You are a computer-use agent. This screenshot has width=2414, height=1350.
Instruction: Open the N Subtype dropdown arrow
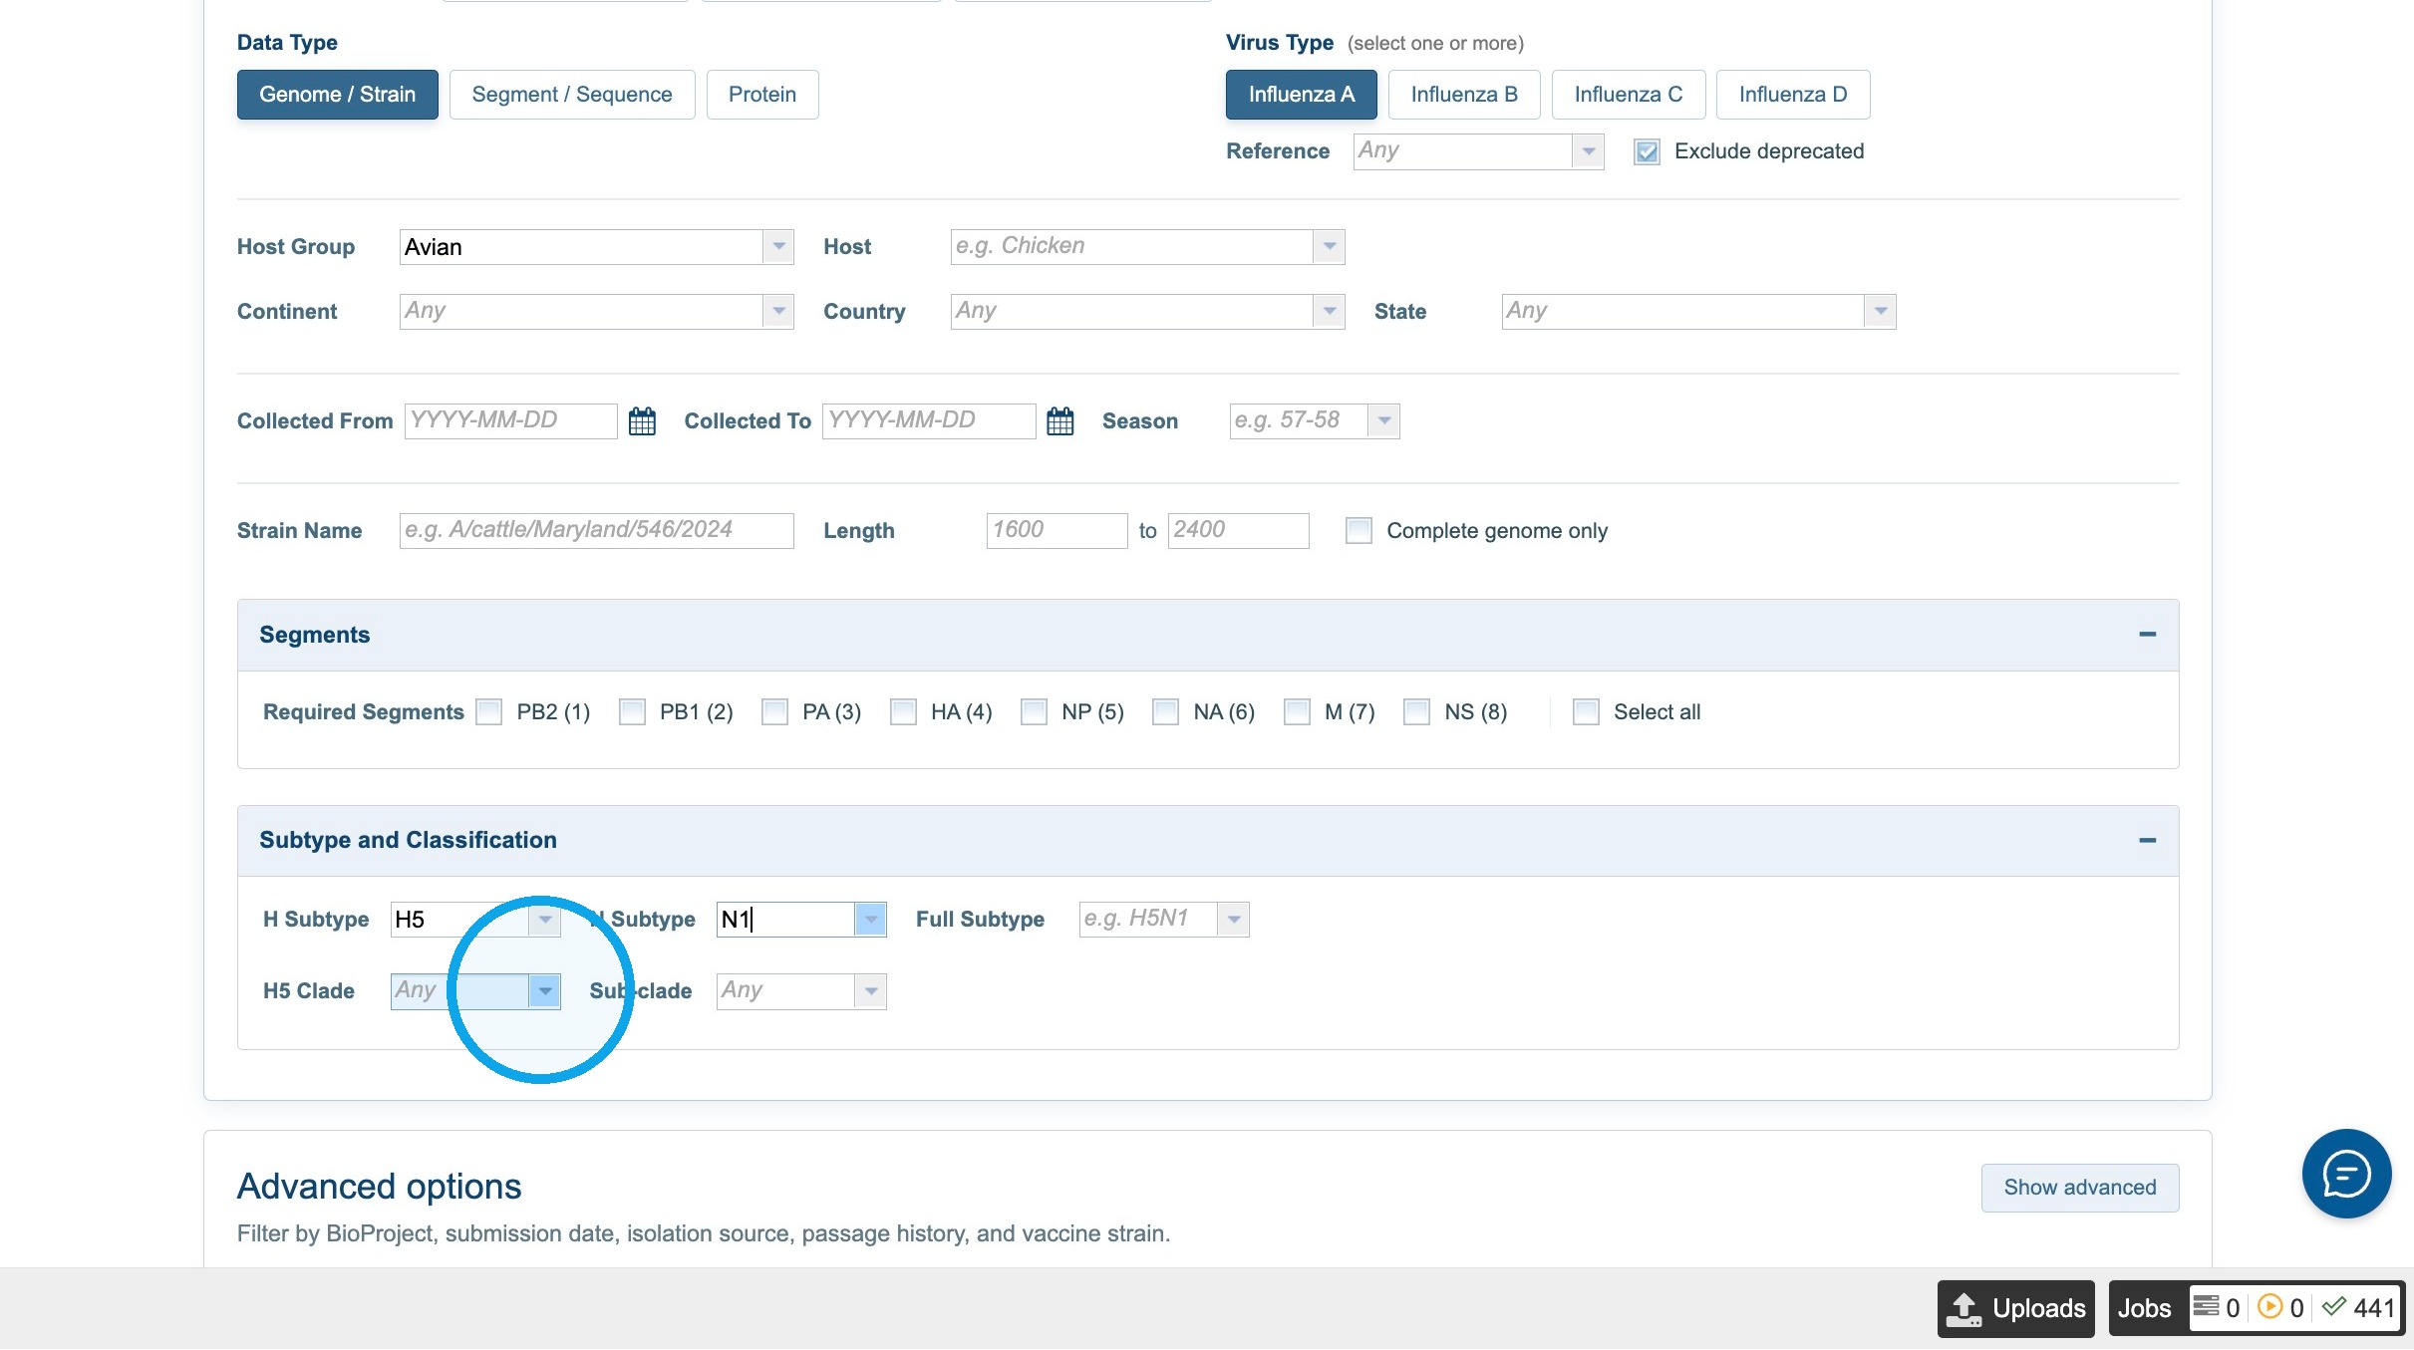870,919
